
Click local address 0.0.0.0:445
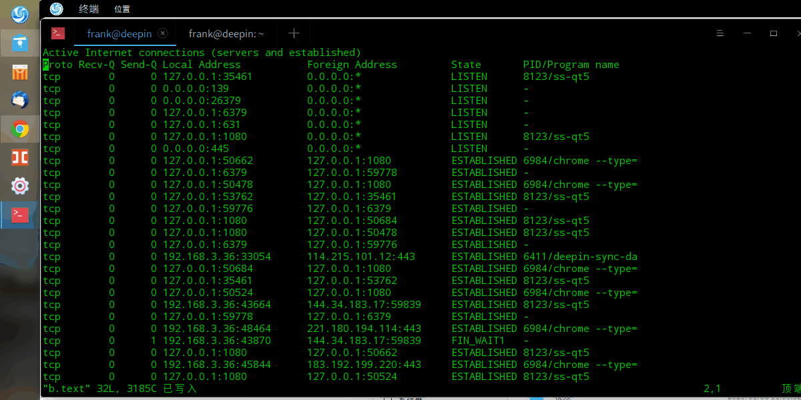[x=196, y=149]
